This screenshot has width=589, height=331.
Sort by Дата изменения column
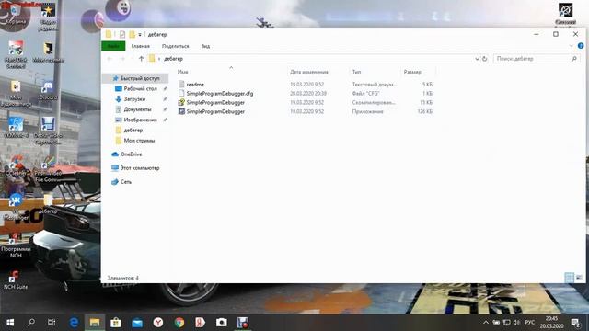click(x=309, y=72)
